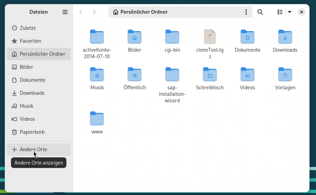Viewport: 316px width, 195px height.
Task: Select Zuletzt in the sidebar
Action: coord(28,28)
